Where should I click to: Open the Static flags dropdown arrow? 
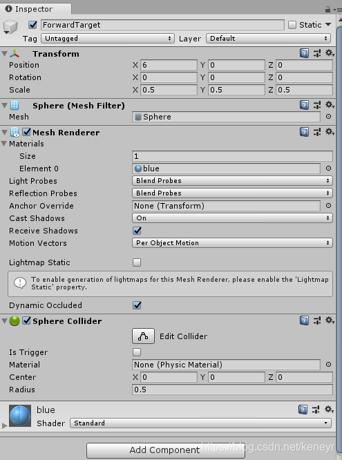tap(328, 25)
